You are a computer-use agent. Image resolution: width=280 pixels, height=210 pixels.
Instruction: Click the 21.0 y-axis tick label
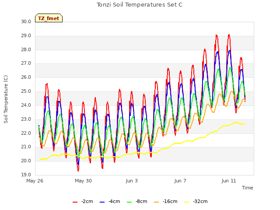(x=26, y=147)
